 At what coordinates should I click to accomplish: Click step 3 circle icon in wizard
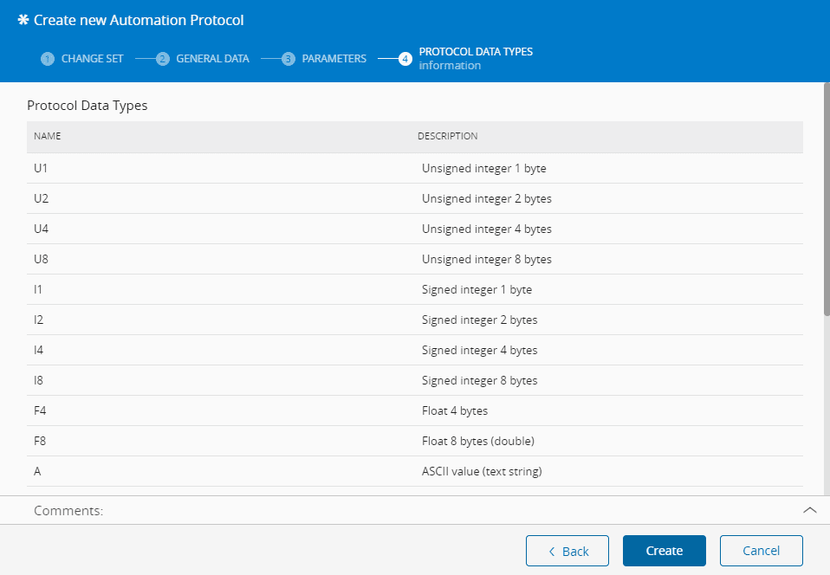(x=289, y=59)
